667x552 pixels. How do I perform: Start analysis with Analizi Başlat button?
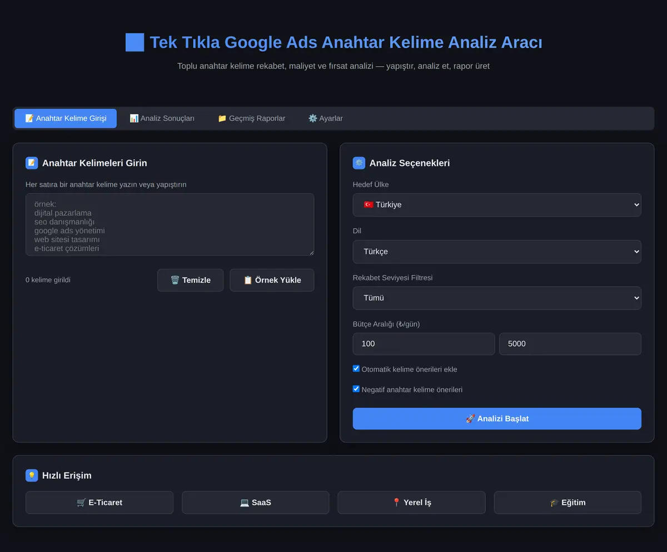(497, 419)
